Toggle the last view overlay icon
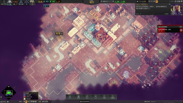Viewport: 183px width, 103px height. coord(36,101)
